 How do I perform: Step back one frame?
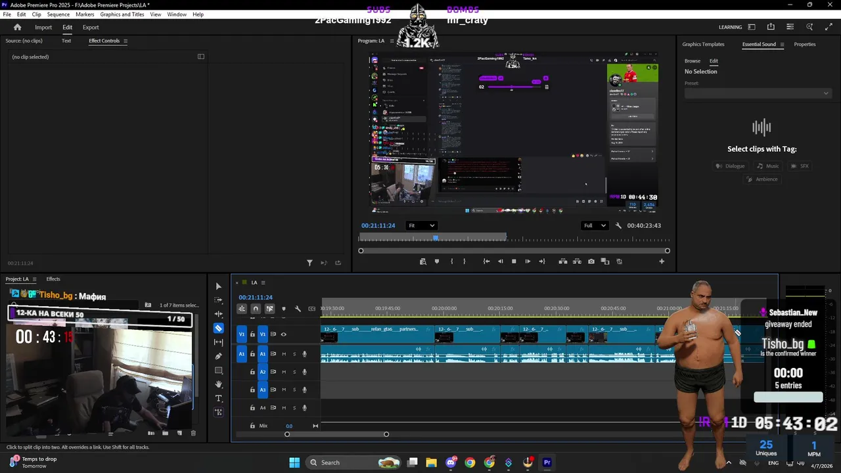tap(500, 261)
